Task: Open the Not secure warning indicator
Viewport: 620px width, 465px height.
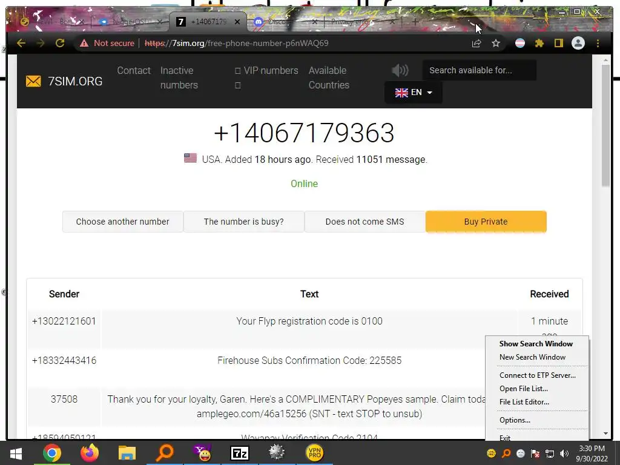Action: (x=107, y=43)
